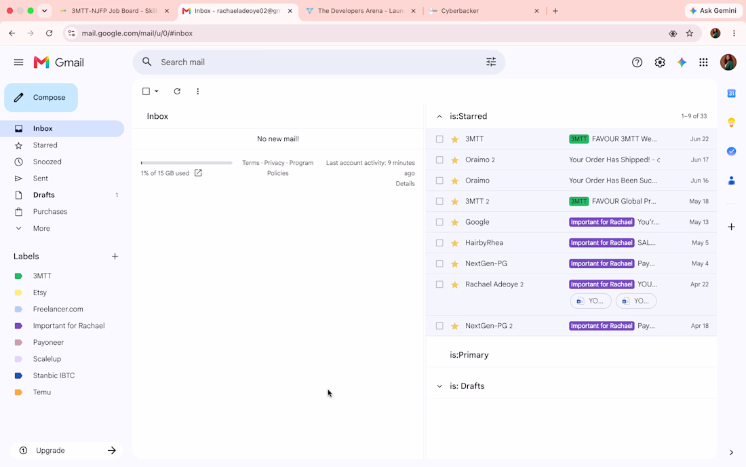Image resolution: width=746 pixels, height=467 pixels.
Task: Get add-ons plus icon in side panel
Action: (x=731, y=227)
